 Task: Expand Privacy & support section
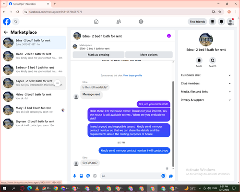206,100
